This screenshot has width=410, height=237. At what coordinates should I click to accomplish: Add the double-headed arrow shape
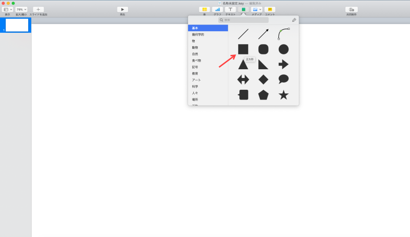[243, 80]
